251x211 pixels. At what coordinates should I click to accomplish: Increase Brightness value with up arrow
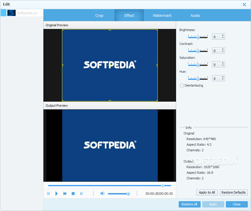[223, 35]
